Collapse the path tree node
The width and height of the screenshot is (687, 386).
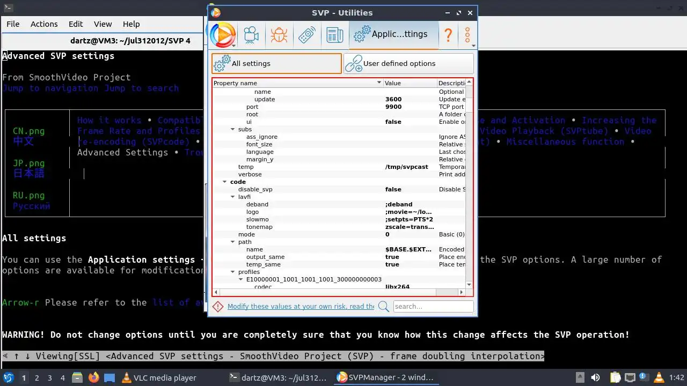point(232,242)
